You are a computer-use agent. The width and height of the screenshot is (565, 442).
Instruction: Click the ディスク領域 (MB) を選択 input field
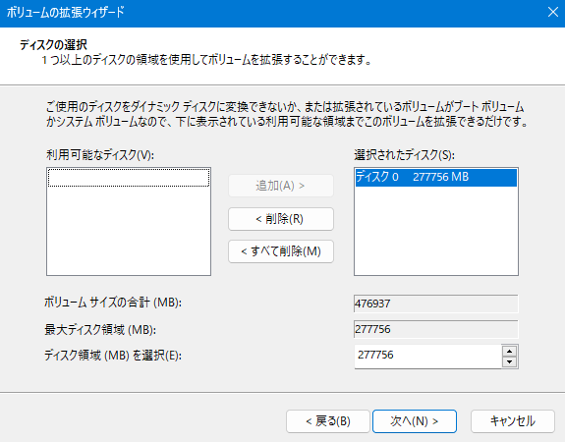pyautogui.click(x=427, y=356)
